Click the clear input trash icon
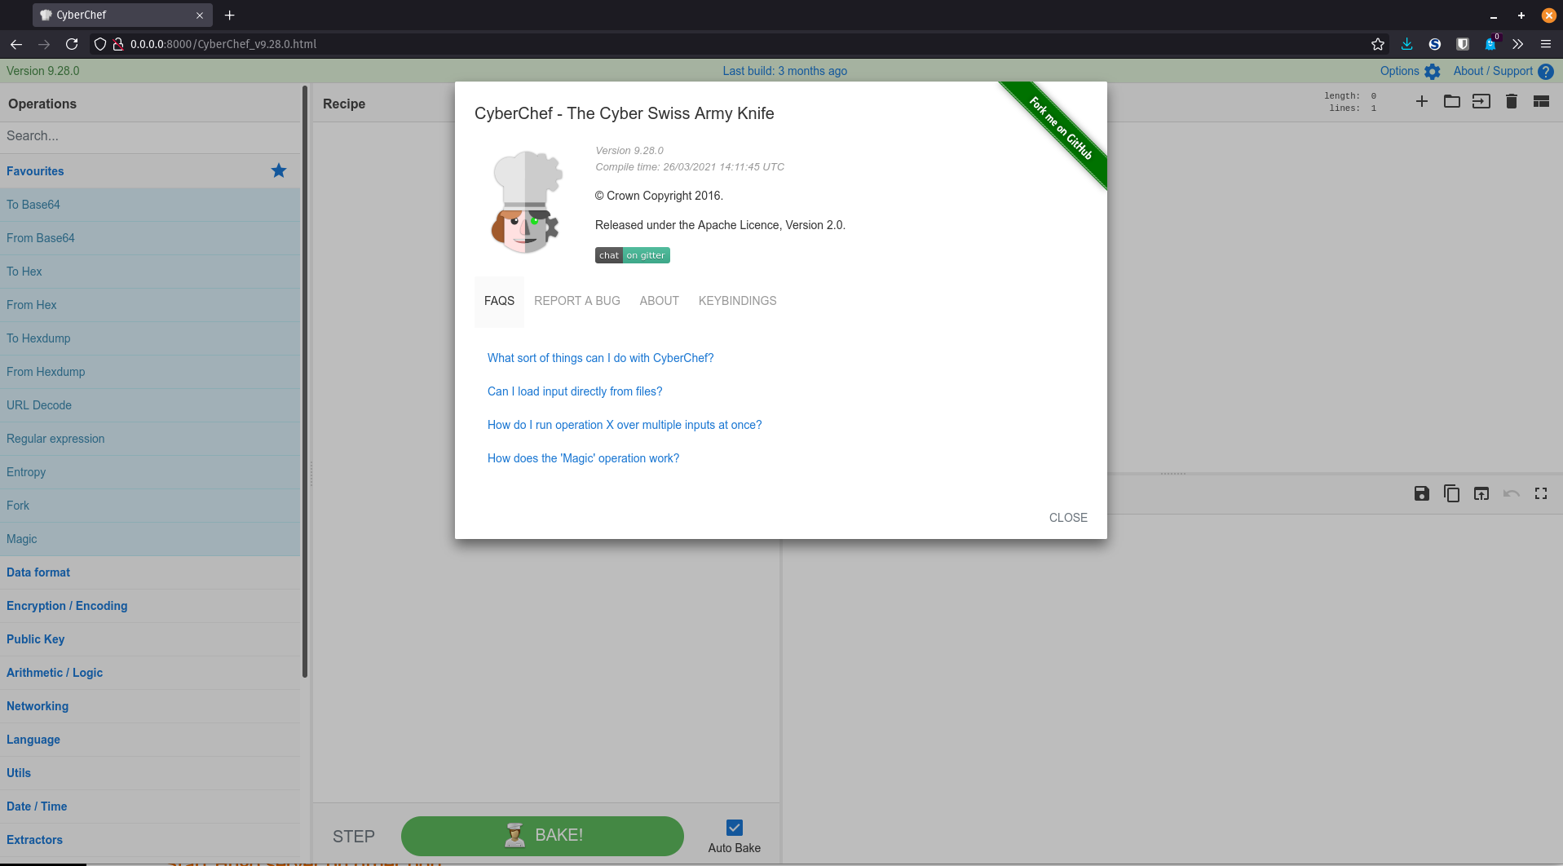1563x866 pixels. [x=1511, y=101]
